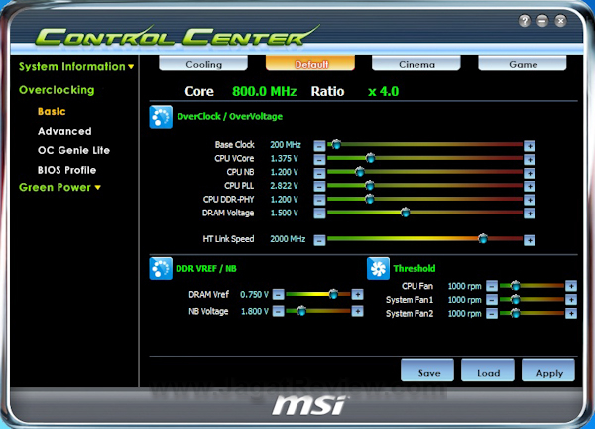Click the DRAM Voltage slider knob
The width and height of the screenshot is (595, 429).
[405, 213]
